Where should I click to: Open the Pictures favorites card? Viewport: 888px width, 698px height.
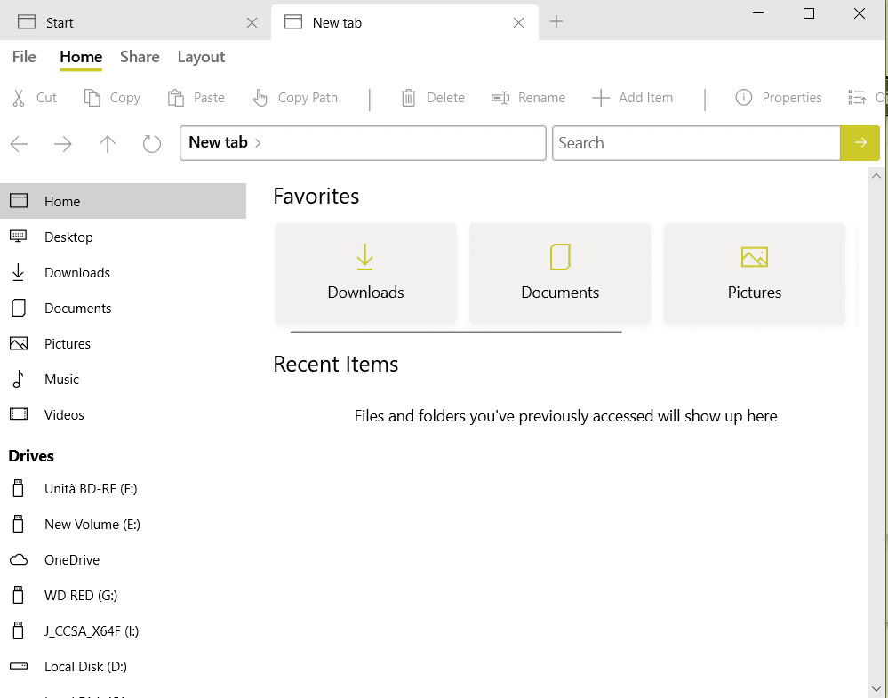click(755, 273)
